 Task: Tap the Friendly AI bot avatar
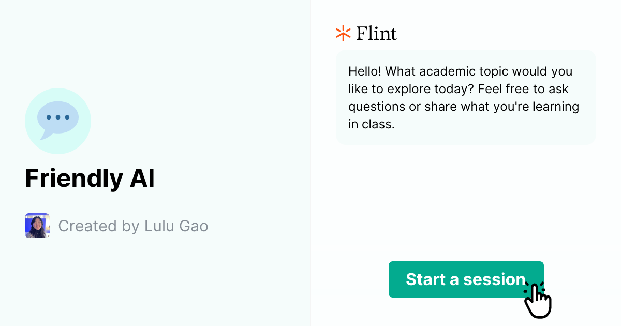[58, 121]
